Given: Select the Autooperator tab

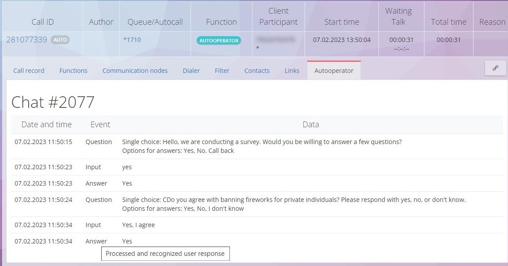Looking at the screenshot, I should [334, 70].
